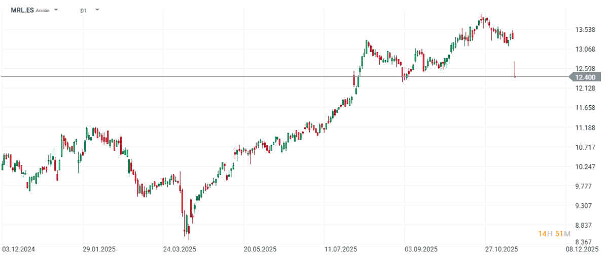Click the gray 12.400 current price tag
This screenshot has height=258, width=608.
point(585,77)
